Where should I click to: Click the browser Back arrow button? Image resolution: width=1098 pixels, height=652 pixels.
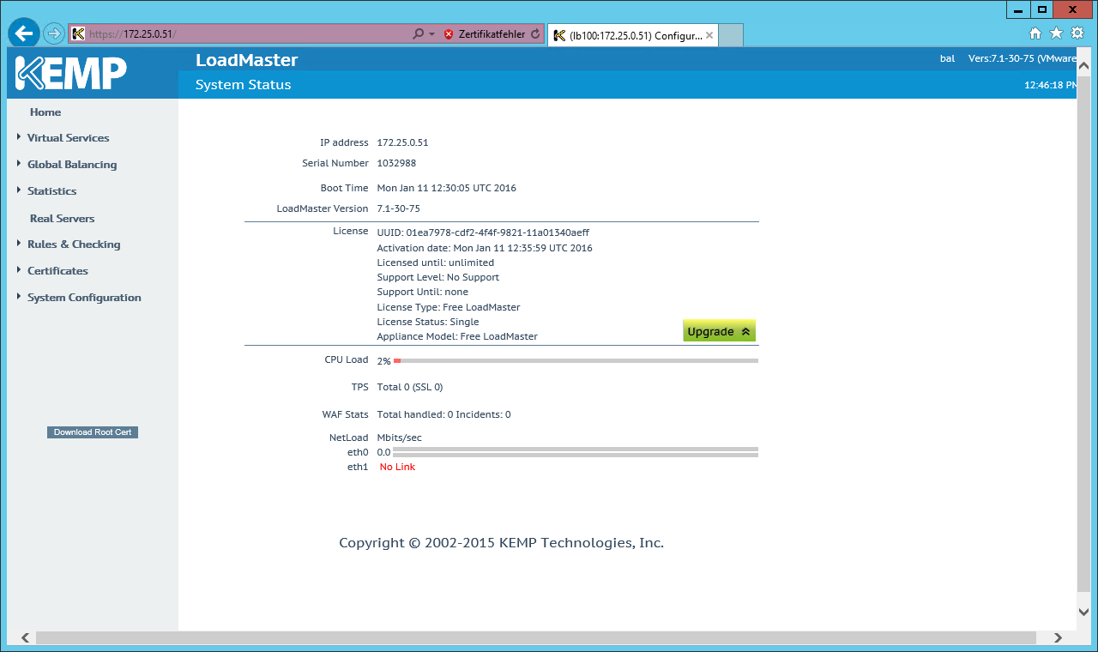click(24, 33)
